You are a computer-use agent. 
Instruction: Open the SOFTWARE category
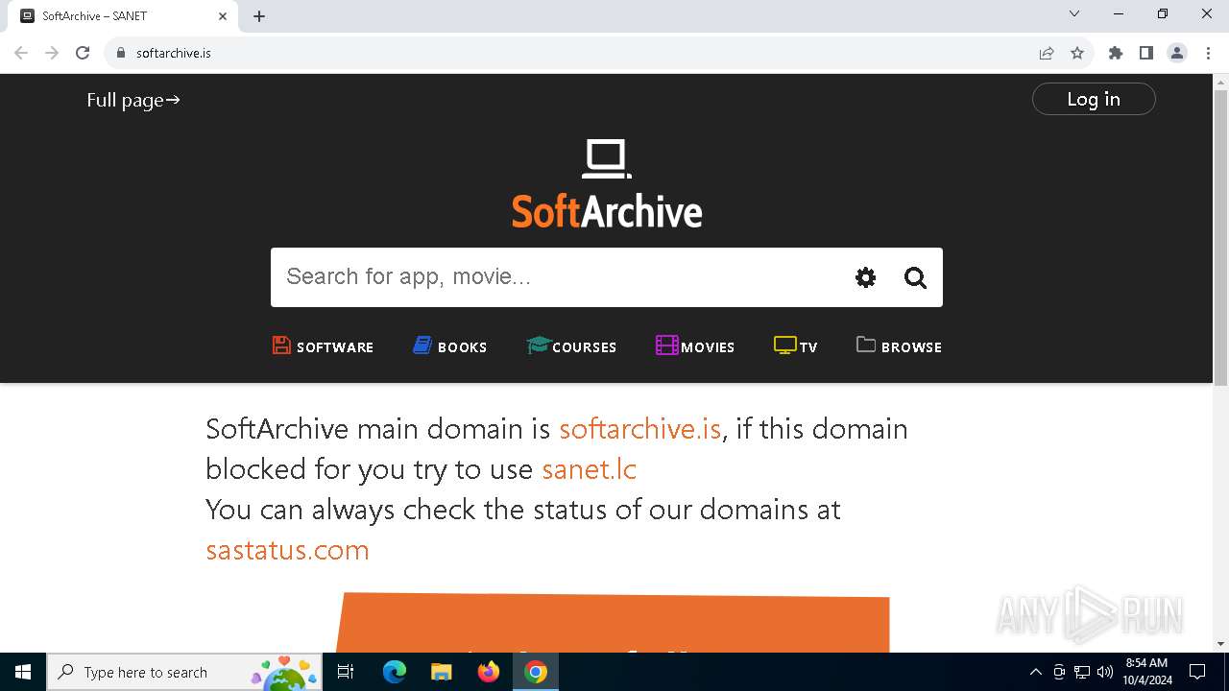coord(323,346)
